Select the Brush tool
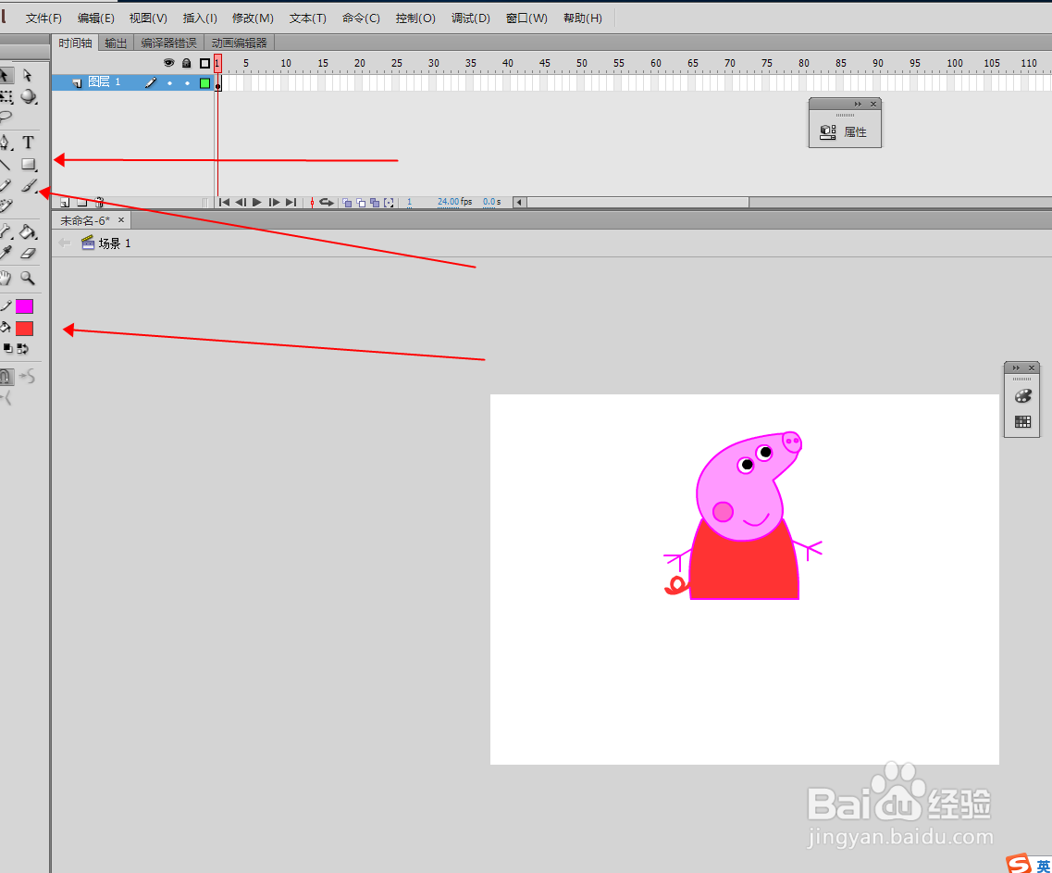The image size is (1052, 873). coord(28,186)
